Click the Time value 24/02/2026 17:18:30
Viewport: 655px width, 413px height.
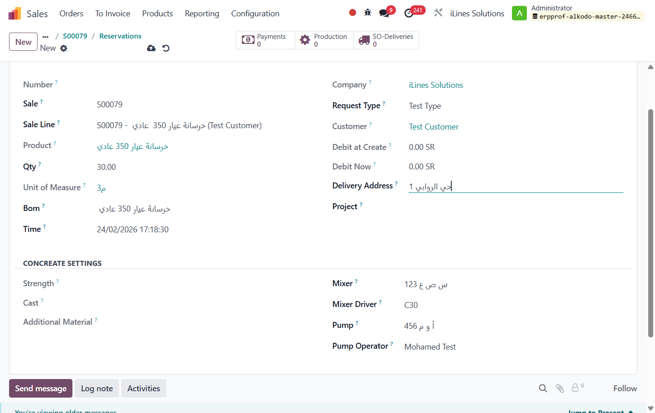pyautogui.click(x=133, y=230)
